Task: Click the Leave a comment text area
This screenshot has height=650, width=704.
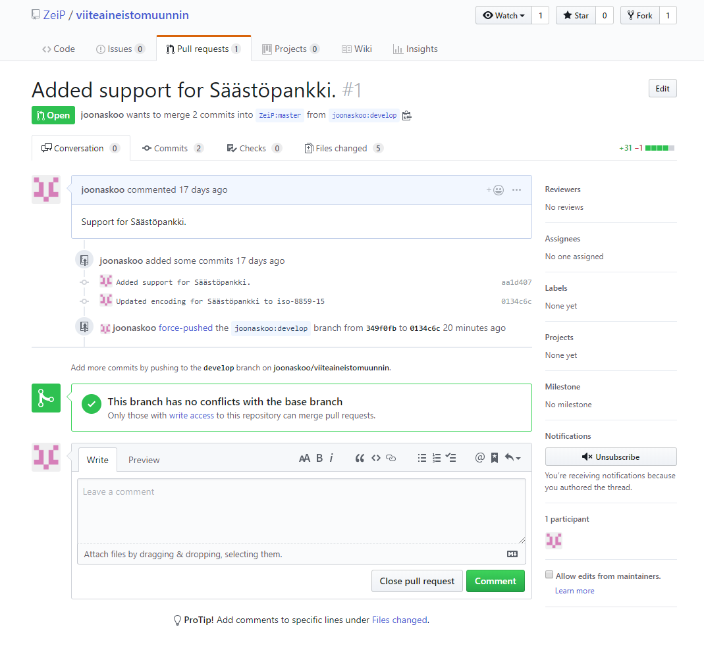Action: pyautogui.click(x=301, y=510)
